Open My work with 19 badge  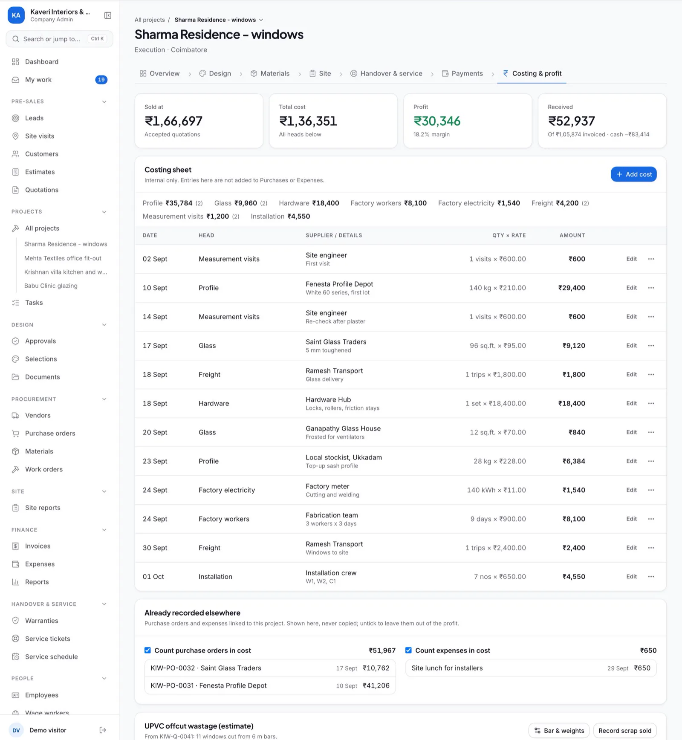(60, 80)
